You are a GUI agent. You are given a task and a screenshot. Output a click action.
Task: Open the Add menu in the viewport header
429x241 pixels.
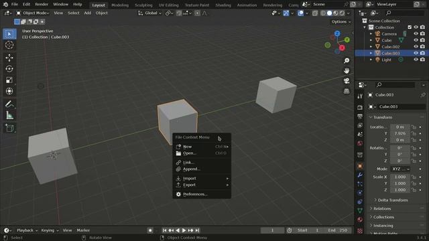point(88,13)
